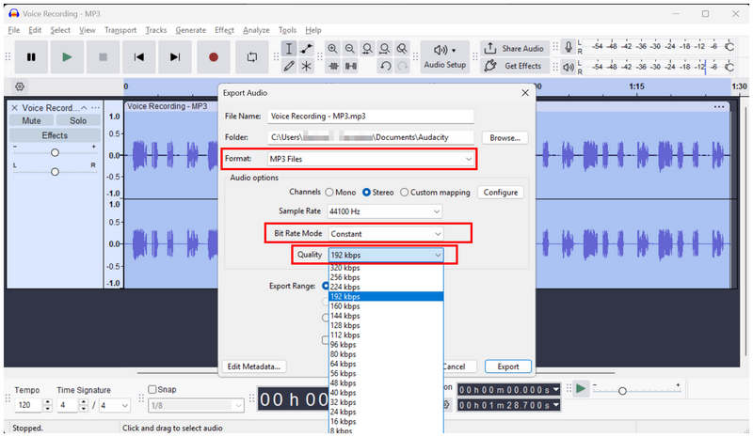Open the time signature denominator dropdown
753x437 pixels.
[115, 406]
